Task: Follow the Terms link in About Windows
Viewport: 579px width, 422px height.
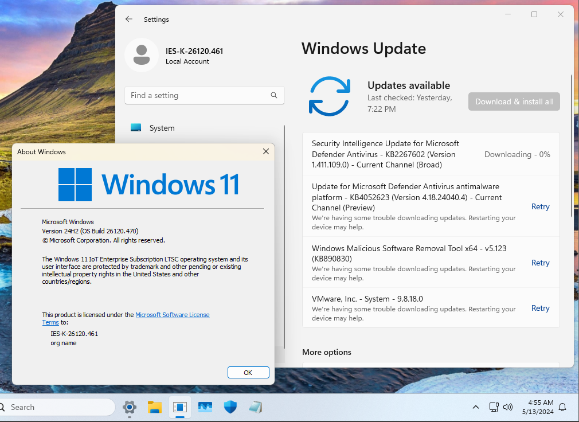Action: [x=50, y=322]
